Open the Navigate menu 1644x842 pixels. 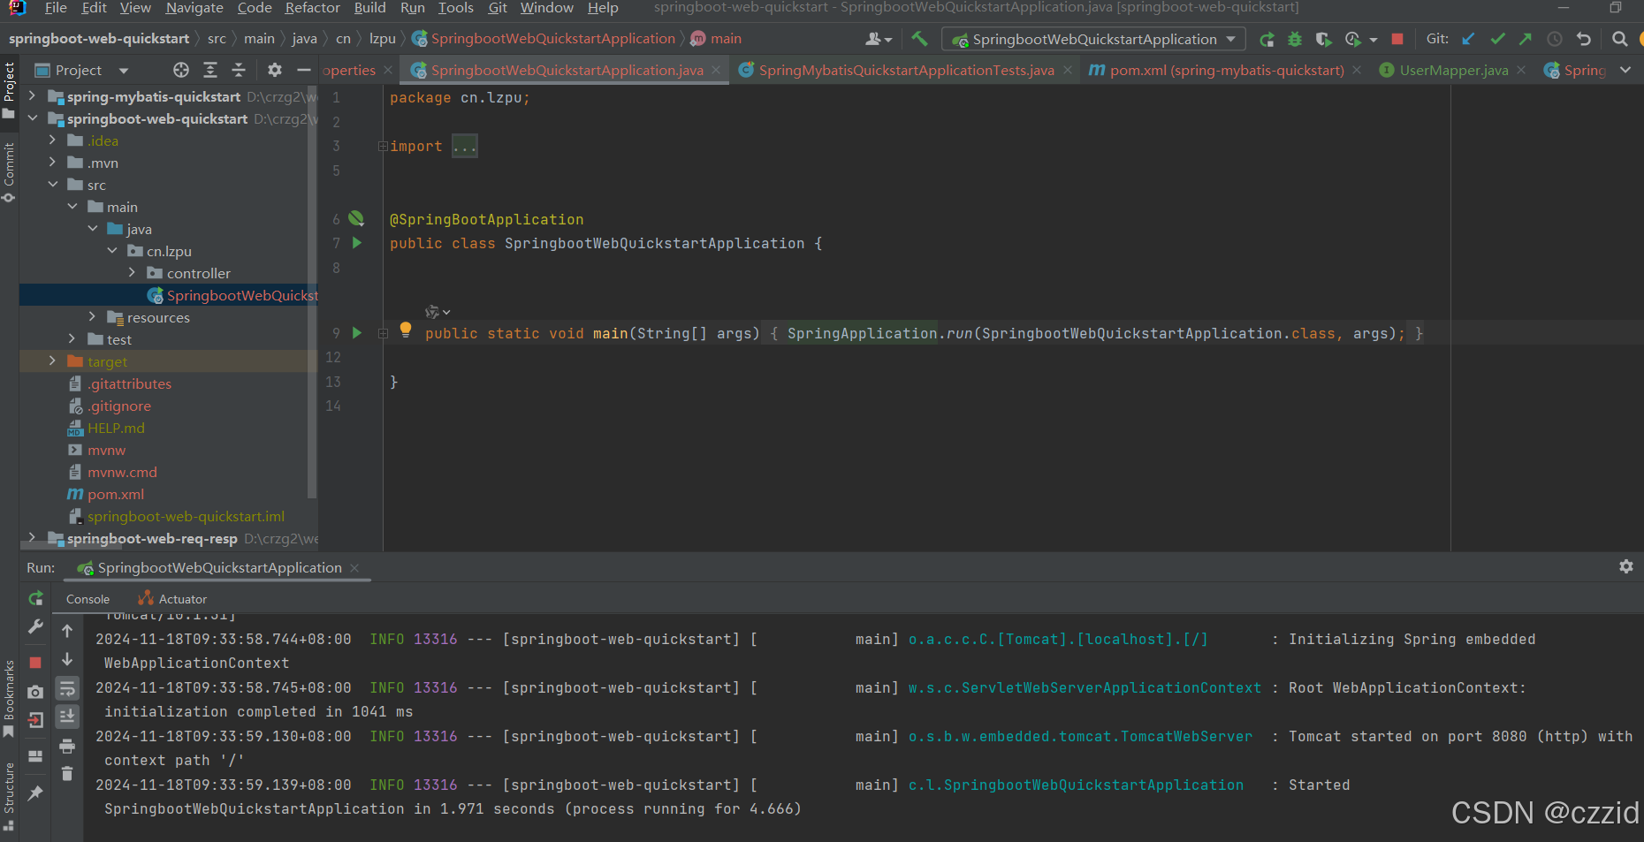tap(194, 8)
